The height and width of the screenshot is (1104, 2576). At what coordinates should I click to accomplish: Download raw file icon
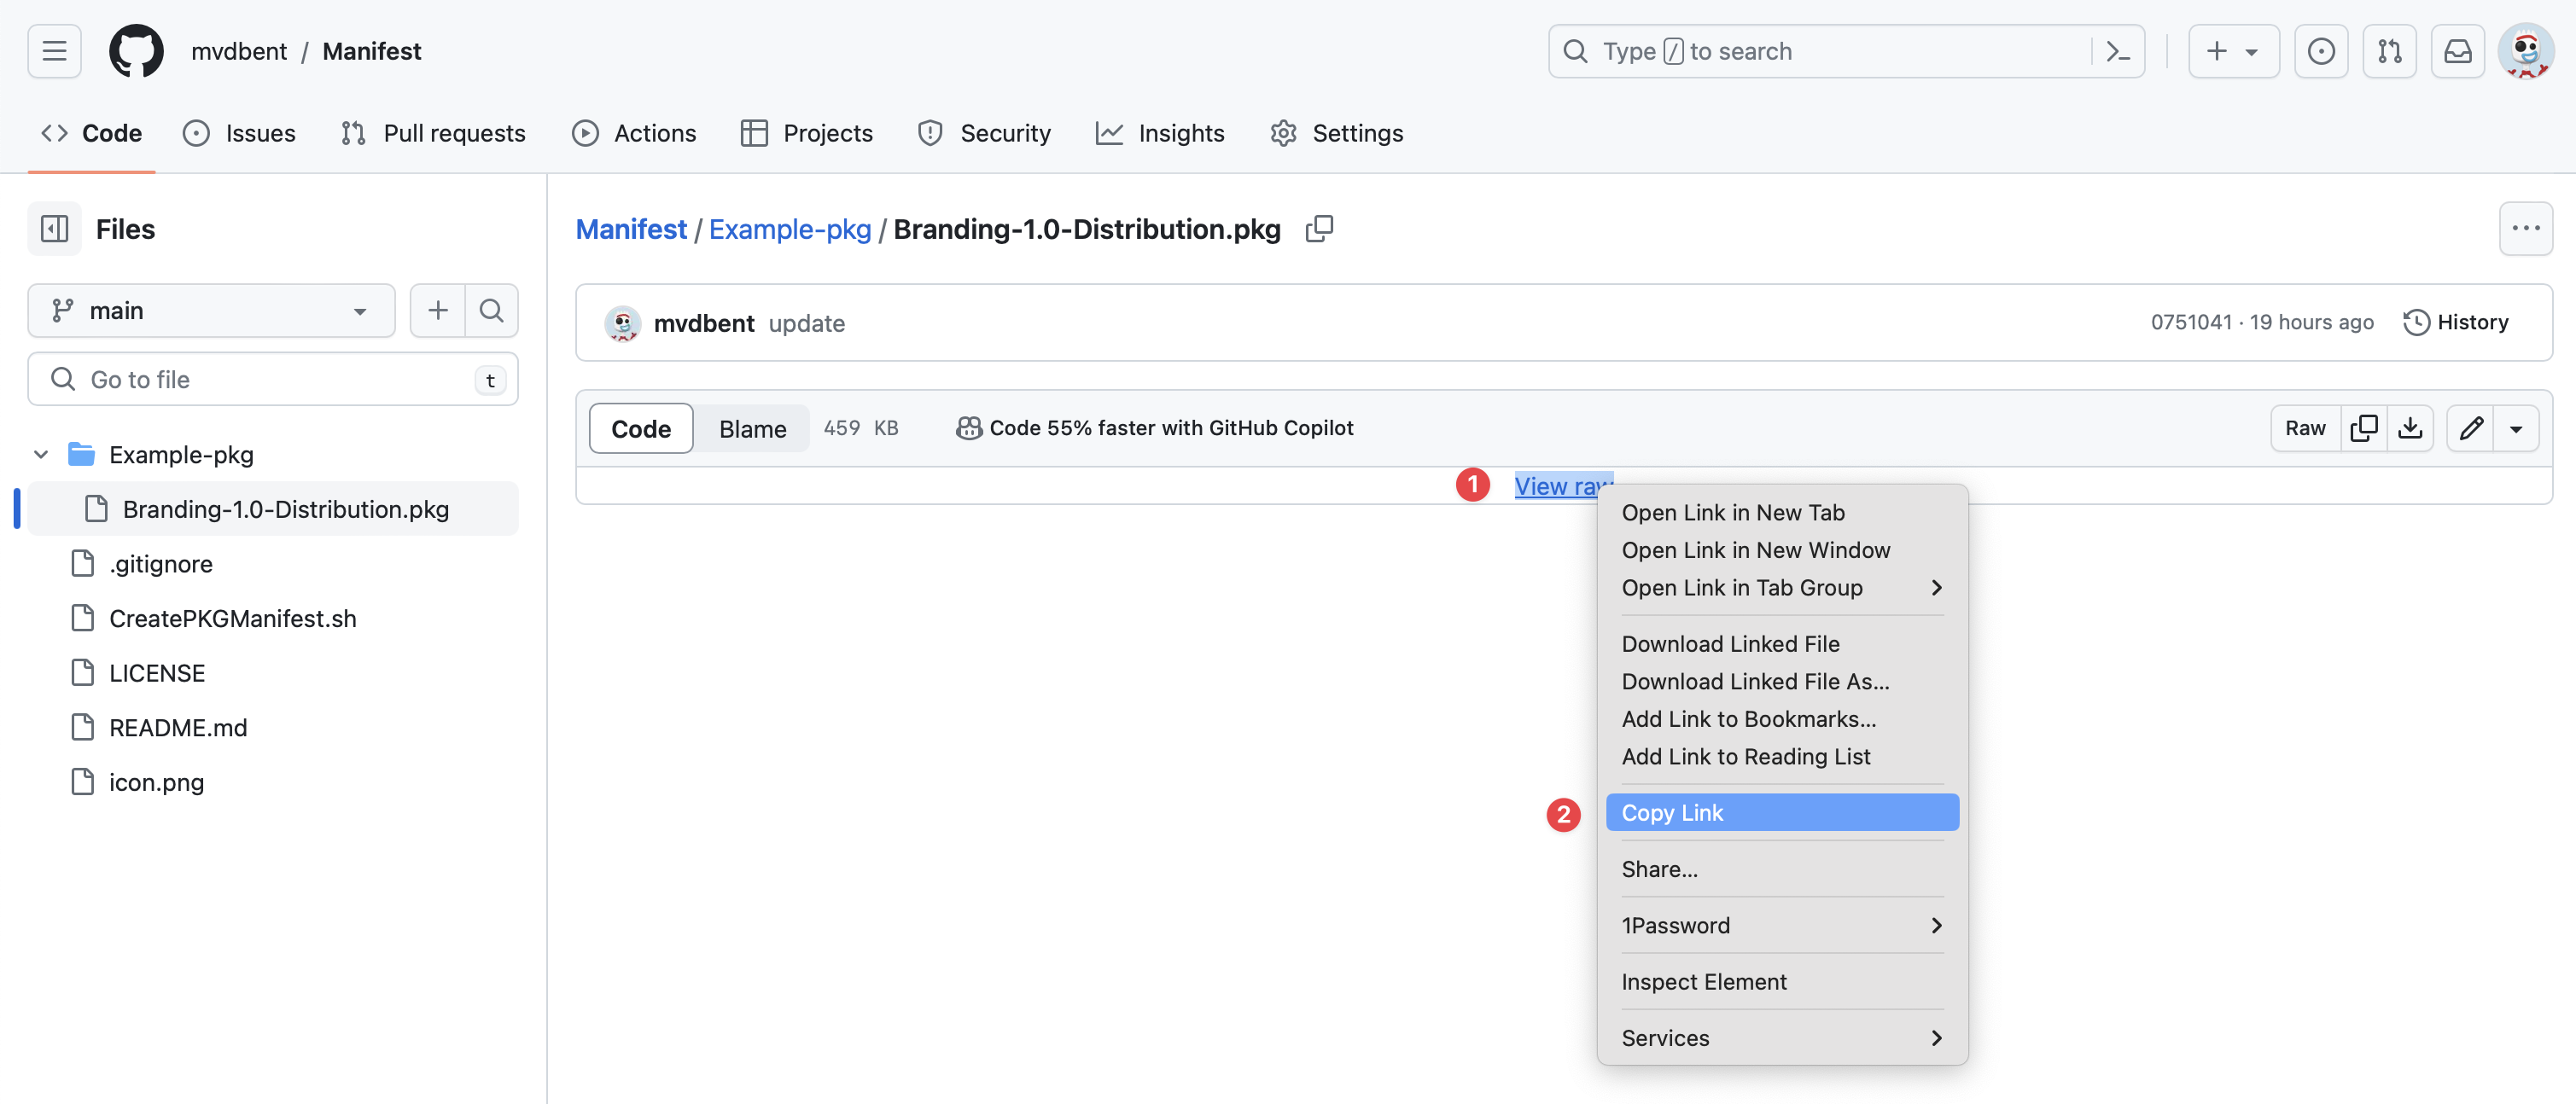click(x=2411, y=428)
